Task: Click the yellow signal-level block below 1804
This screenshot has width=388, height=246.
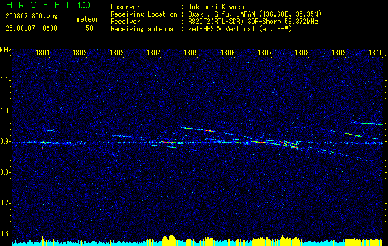Action: click(169, 239)
